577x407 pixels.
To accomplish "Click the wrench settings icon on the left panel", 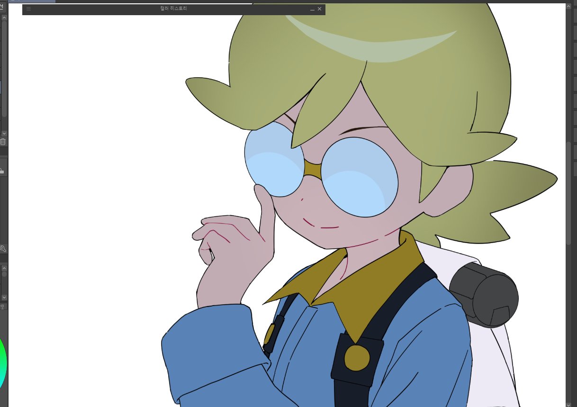I will pos(3,249).
